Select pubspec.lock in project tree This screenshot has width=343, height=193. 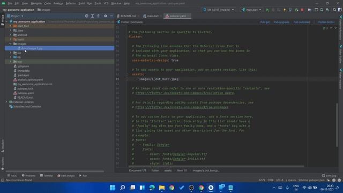click(25, 88)
